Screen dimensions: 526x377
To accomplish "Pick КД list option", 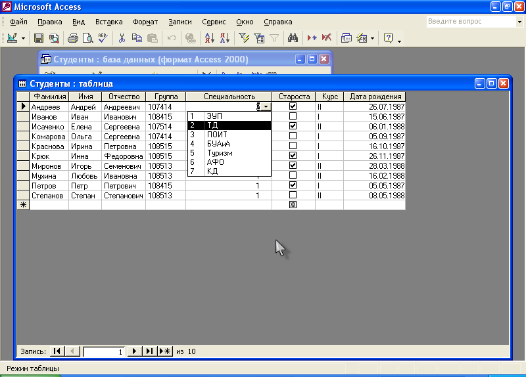I will (229, 171).
